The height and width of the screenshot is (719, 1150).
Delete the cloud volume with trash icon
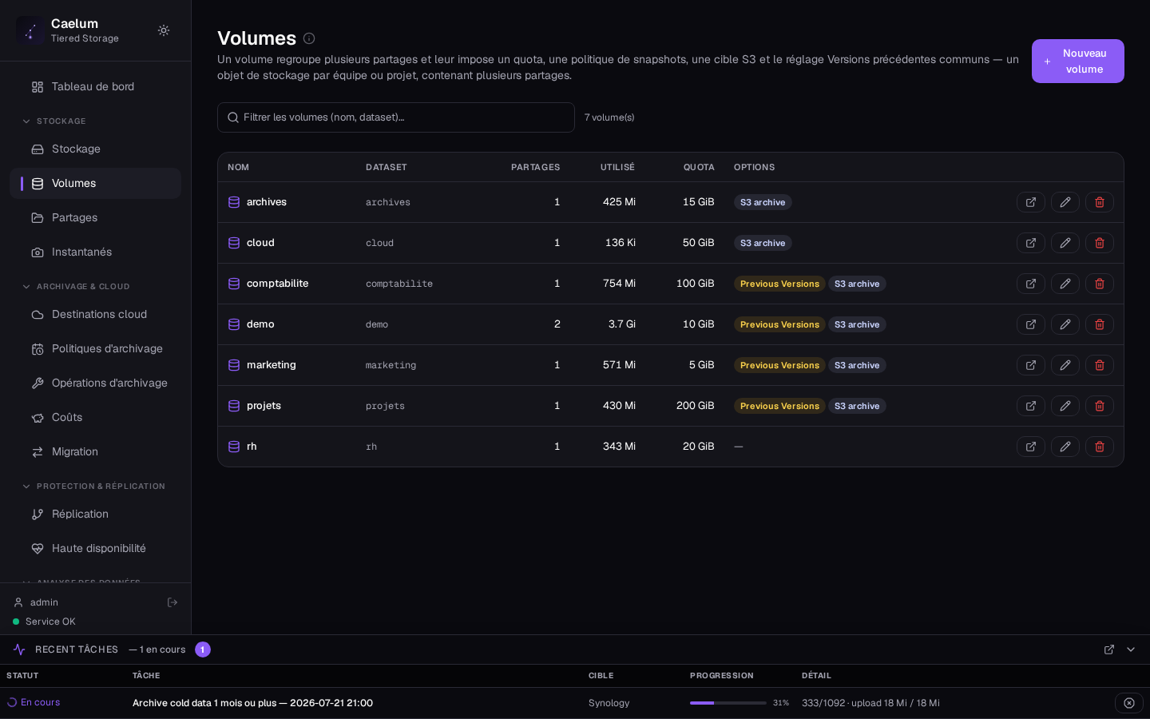click(x=1100, y=243)
